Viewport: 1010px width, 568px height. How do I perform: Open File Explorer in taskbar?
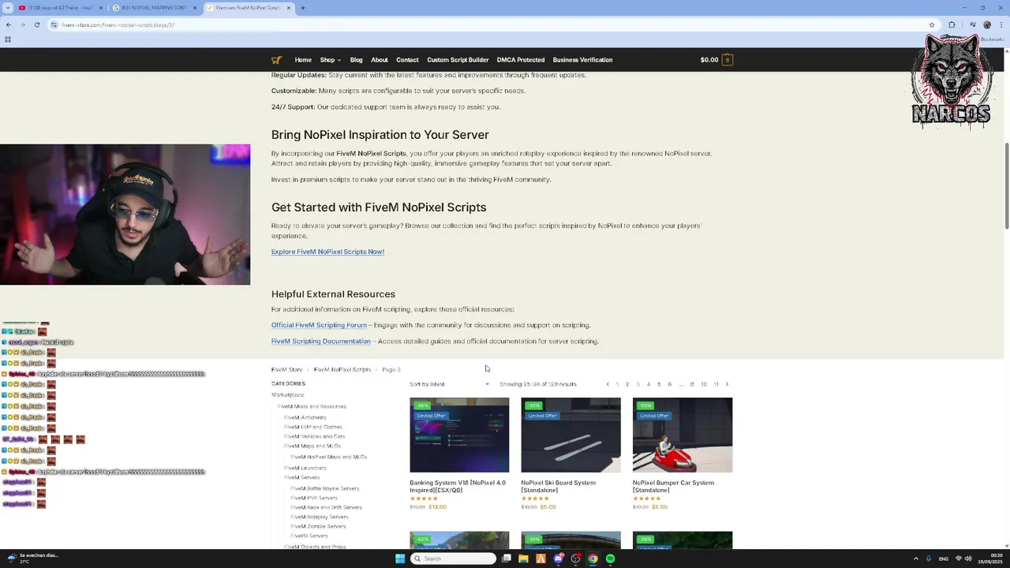click(x=523, y=559)
